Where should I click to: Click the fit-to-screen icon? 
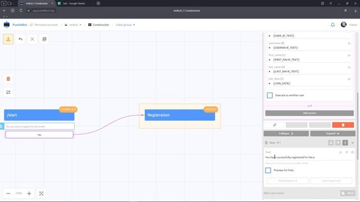click(x=41, y=193)
